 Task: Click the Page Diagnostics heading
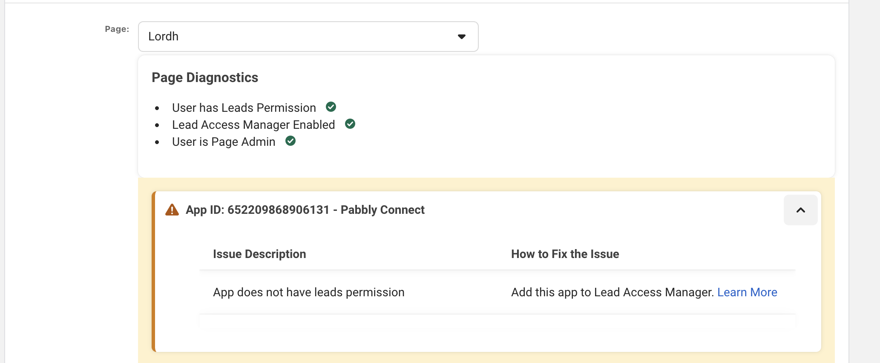point(205,77)
